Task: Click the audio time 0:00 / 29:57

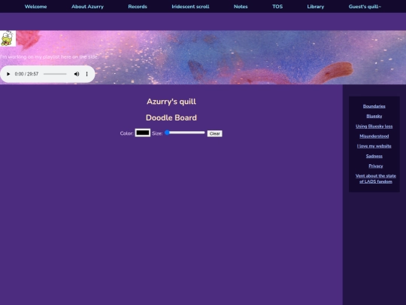Action: tap(26, 74)
